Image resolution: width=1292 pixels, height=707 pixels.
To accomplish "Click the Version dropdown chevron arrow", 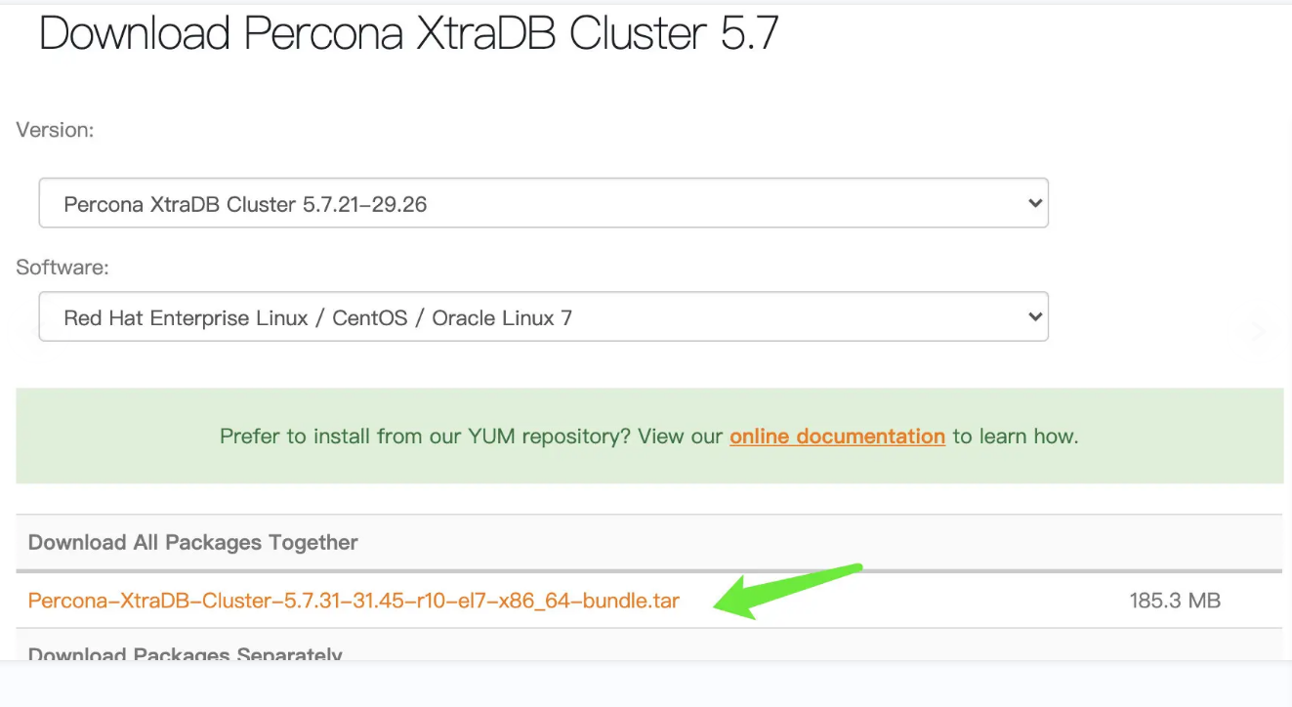I will (1035, 203).
